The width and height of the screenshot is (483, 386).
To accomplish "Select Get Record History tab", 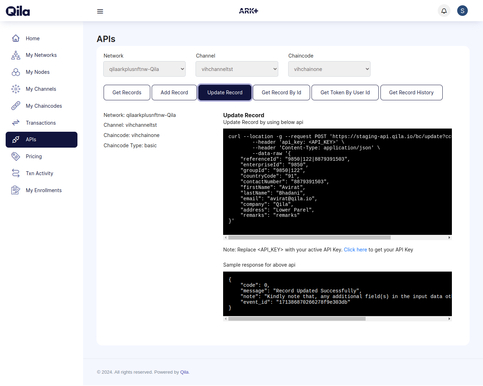I will pos(411,93).
